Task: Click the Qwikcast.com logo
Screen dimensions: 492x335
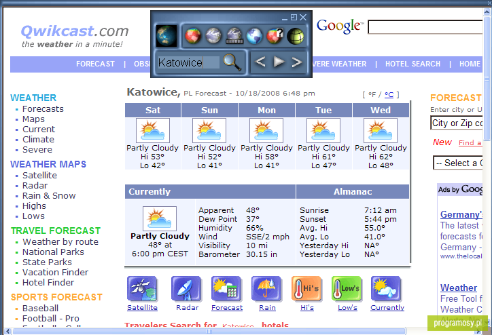Action: pyautogui.click(x=75, y=36)
